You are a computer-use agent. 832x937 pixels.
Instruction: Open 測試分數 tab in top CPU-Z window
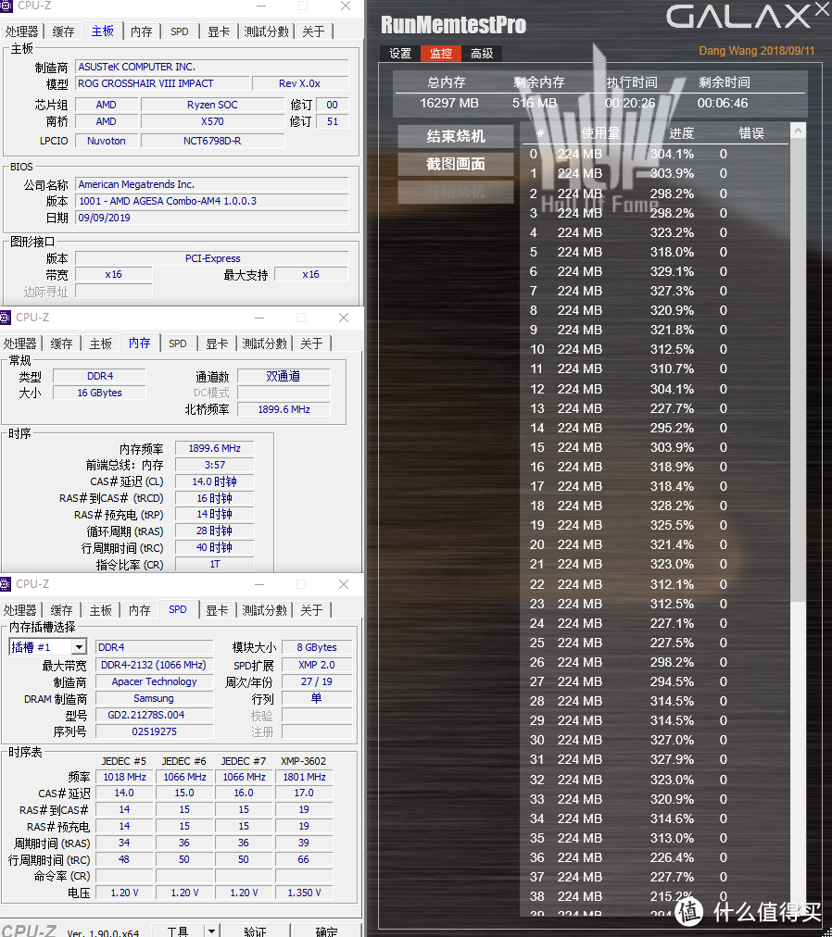[x=266, y=31]
